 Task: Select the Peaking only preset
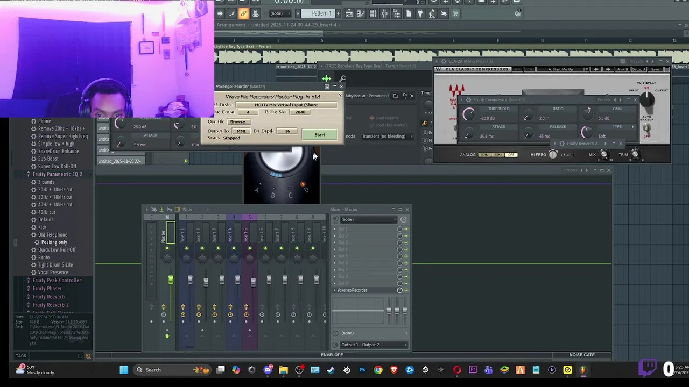[54, 242]
